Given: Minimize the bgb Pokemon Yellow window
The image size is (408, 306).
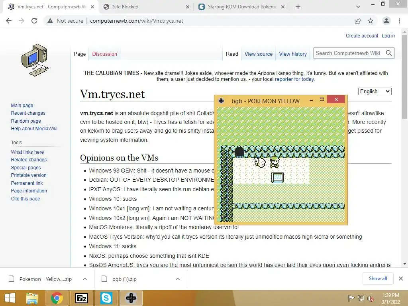Looking at the screenshot, I should click(311, 100).
